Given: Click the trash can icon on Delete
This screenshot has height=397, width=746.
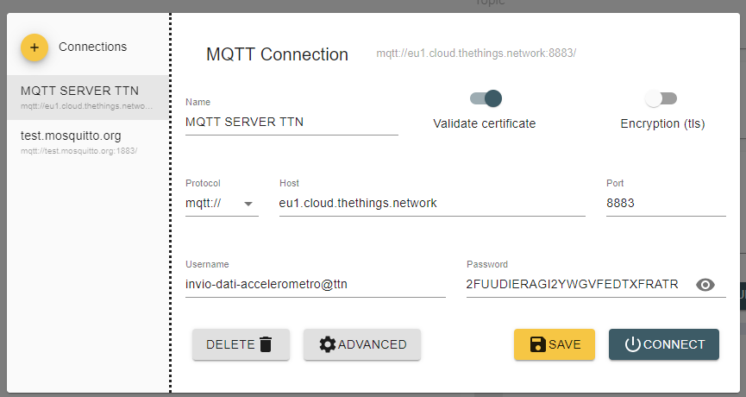Looking at the screenshot, I should click(266, 344).
